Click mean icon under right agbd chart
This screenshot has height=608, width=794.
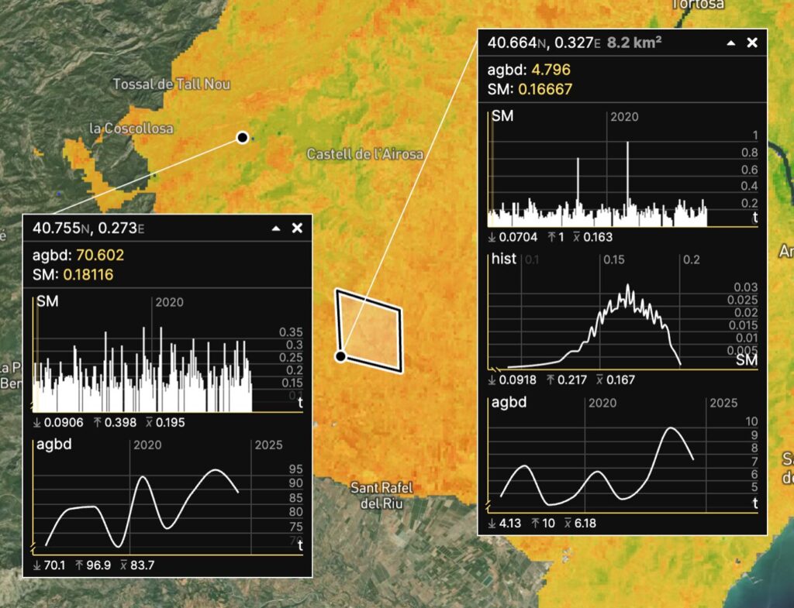pyautogui.click(x=568, y=524)
